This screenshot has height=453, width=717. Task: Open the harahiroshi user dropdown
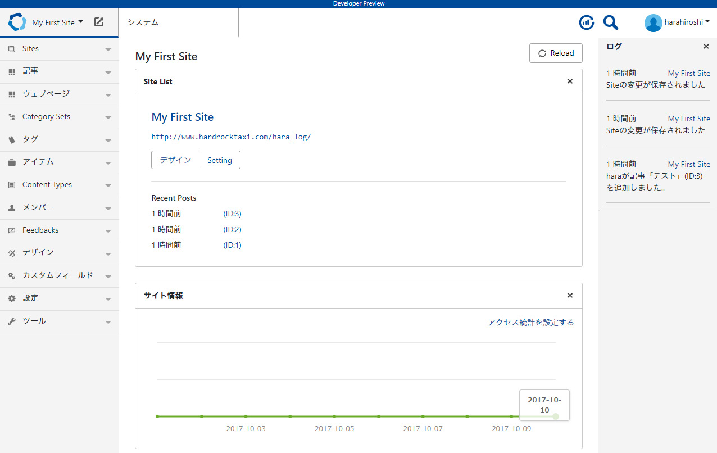click(x=687, y=22)
